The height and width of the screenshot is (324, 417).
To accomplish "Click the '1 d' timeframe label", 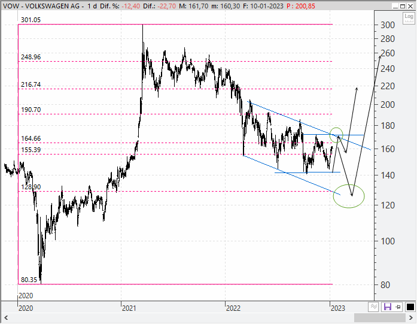I will coord(92,6).
